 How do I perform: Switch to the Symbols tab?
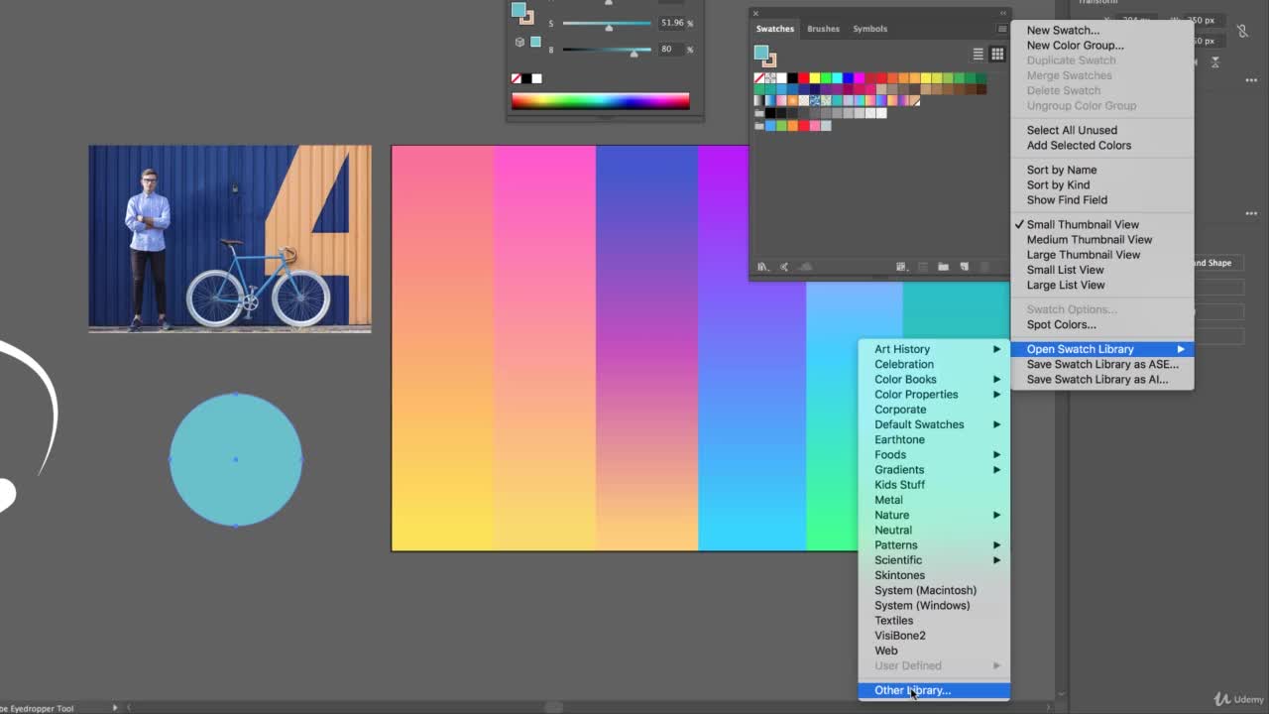coord(869,29)
